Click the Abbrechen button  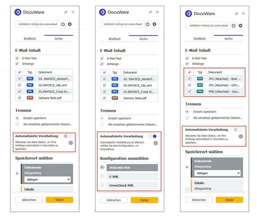29,200
